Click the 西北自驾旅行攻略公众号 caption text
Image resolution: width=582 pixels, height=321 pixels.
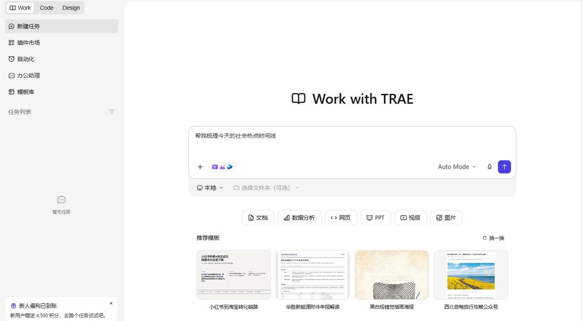click(471, 307)
